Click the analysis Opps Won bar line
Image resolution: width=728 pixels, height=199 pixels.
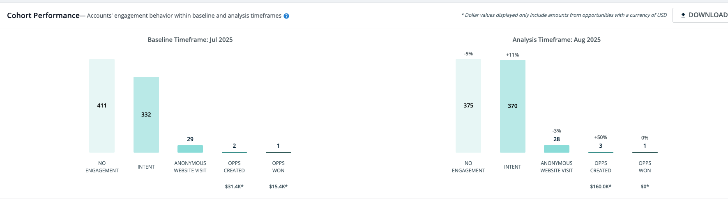[645, 152]
